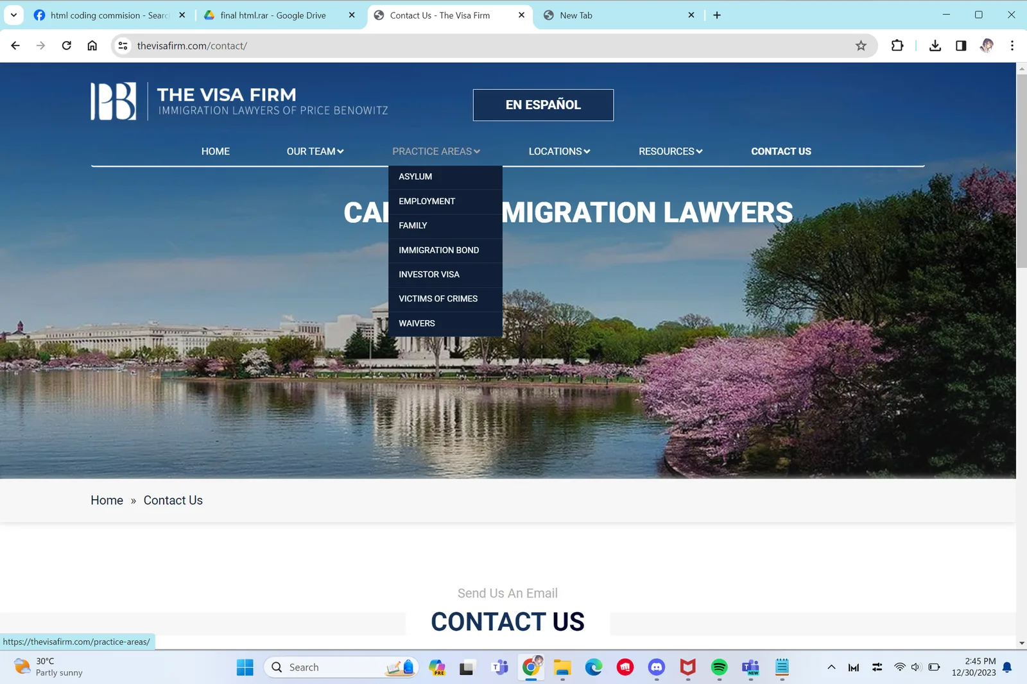Select WAIVERS from the dropdown

445,323
